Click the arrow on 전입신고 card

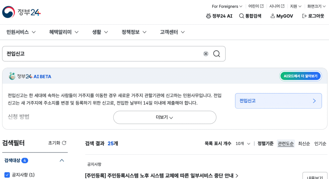click(x=314, y=101)
